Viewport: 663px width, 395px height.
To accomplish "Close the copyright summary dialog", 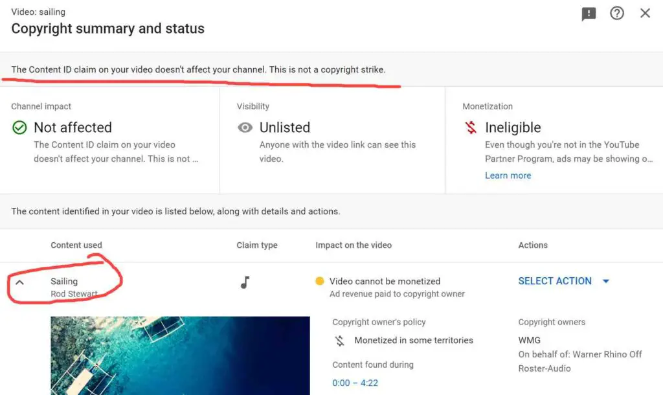I will tap(646, 13).
